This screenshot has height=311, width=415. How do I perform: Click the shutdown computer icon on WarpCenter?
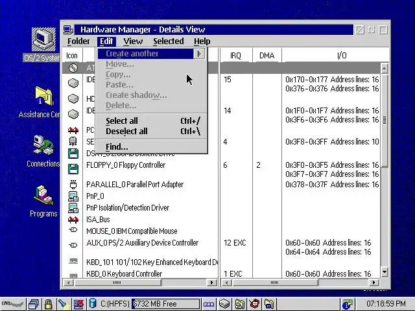pyautogui.click(x=78, y=304)
